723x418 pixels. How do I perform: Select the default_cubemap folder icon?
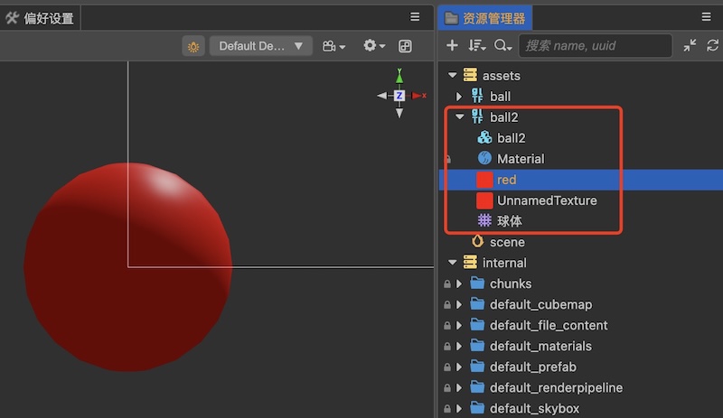(x=477, y=303)
